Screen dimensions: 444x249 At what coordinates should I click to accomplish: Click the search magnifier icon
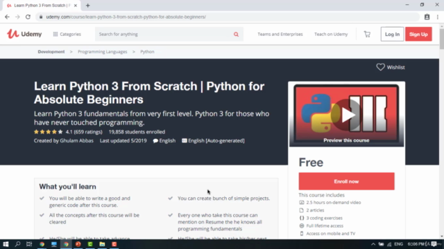click(x=236, y=35)
